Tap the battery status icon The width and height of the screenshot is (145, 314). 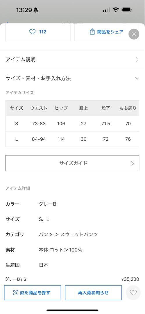pos(127,10)
